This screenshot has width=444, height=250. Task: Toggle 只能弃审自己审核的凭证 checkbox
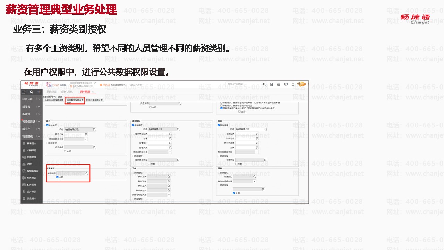click(x=222, y=108)
